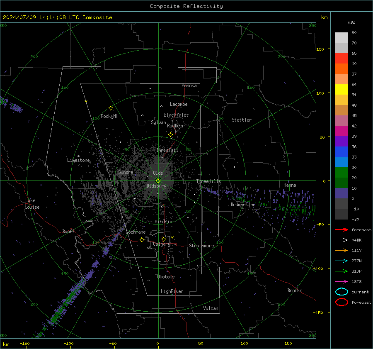Click the RockyMH label
373x349 pixels.
coord(109,116)
